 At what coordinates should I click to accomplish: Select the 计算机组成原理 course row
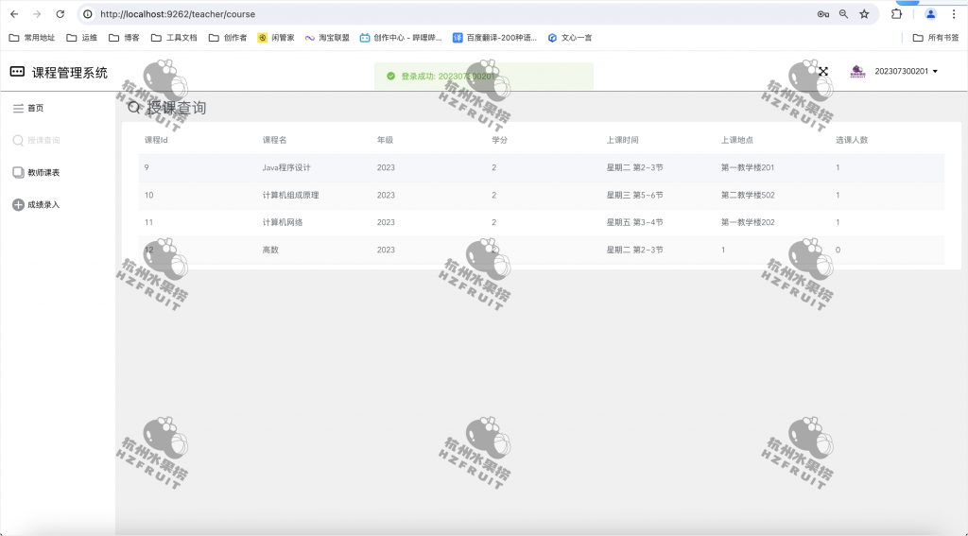tap(542, 195)
